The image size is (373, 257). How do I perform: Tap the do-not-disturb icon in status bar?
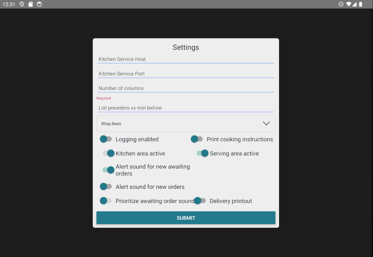point(341,4)
